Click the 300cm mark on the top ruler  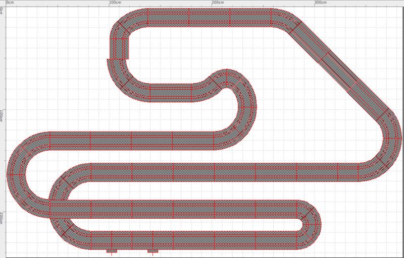(x=320, y=3)
